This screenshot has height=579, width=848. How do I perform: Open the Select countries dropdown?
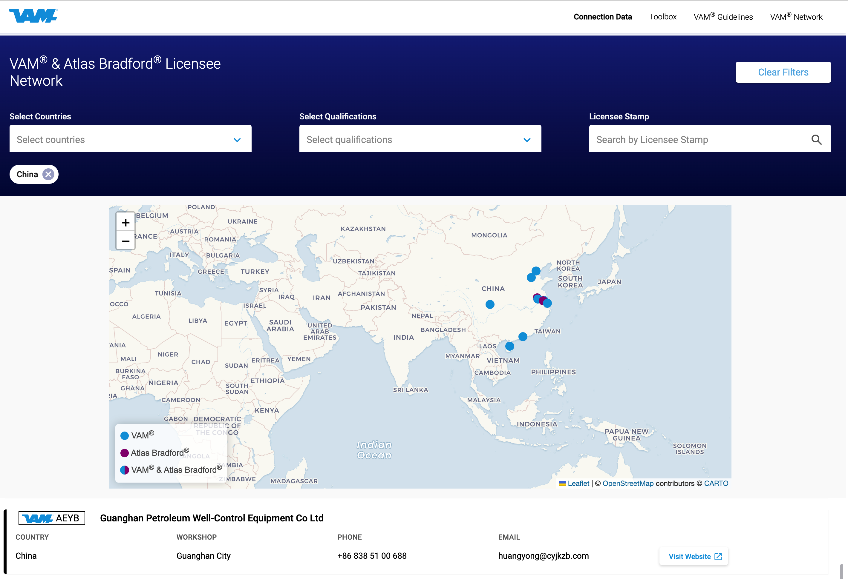pos(130,139)
